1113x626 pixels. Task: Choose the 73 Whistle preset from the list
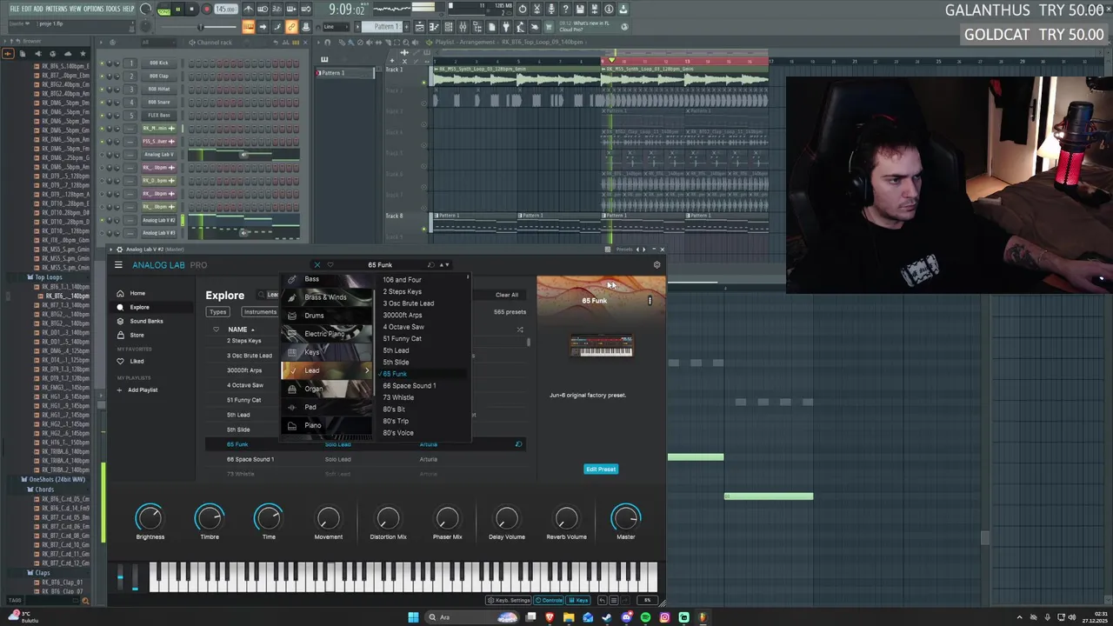(x=398, y=397)
